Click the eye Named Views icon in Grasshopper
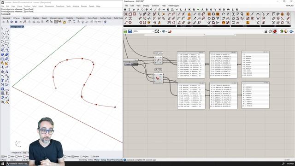The image size is (295, 166). [x=164, y=31]
